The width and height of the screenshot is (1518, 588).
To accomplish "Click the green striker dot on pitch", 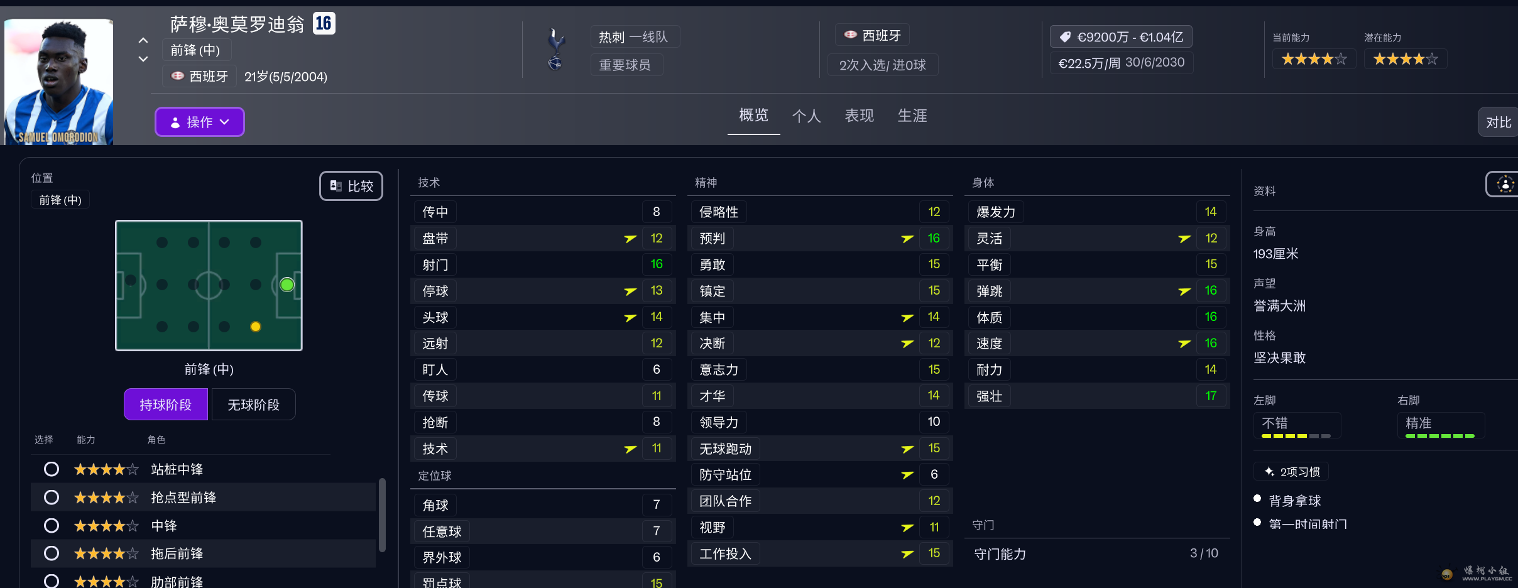I will tap(287, 285).
